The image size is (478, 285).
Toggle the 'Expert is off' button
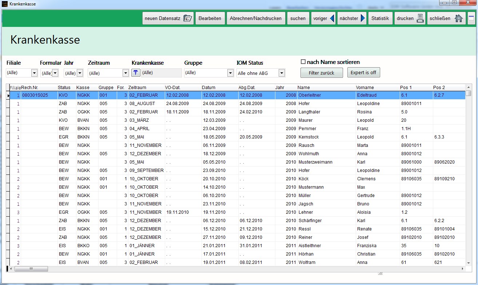point(363,73)
